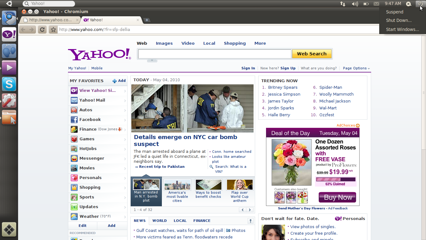Click the Messenger smiley icon
426x240 pixels.
[x=74, y=158]
